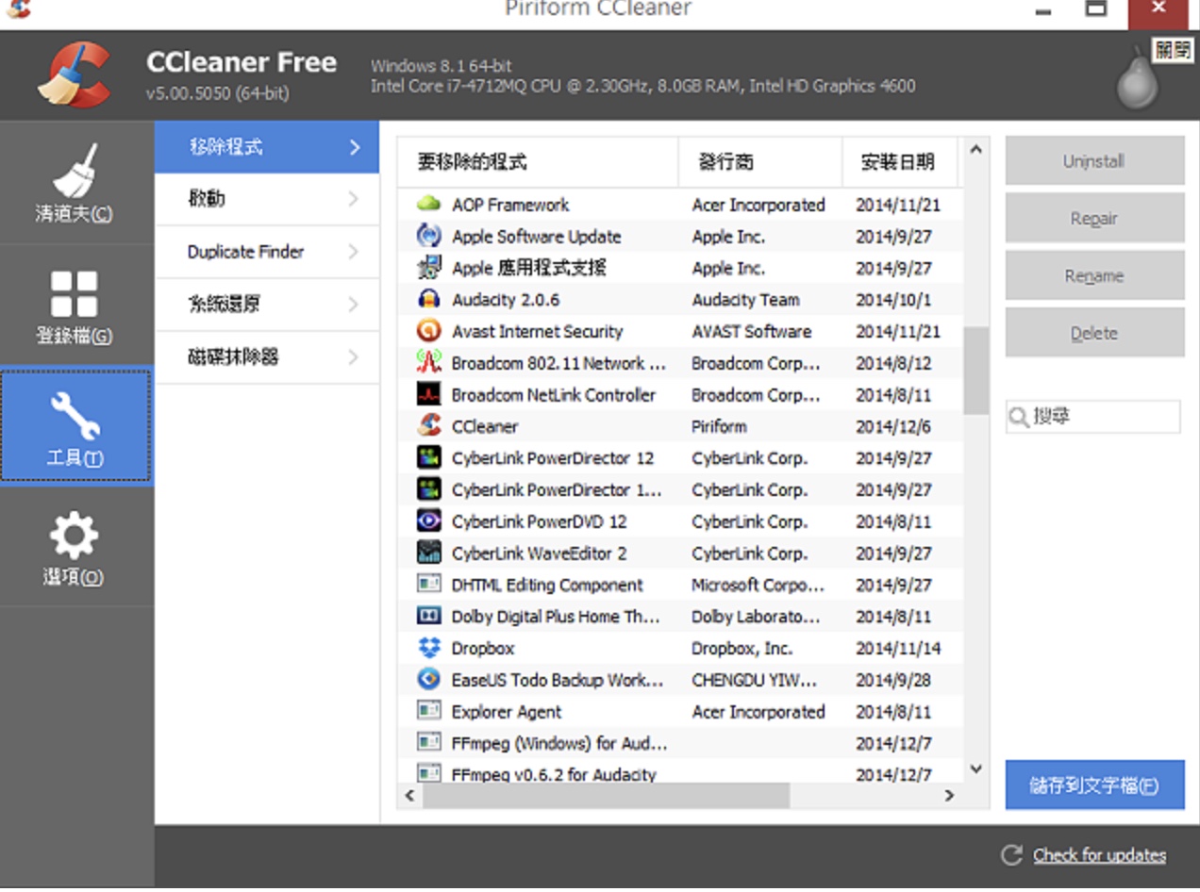Viewport: 1200px width, 892px height.
Task: Click the vertical scrollbar down arrow
Action: click(976, 769)
